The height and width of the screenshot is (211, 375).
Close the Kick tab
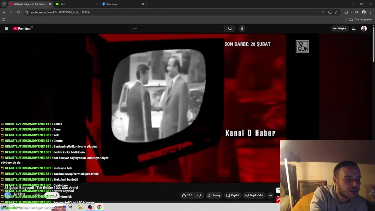click(96, 4)
